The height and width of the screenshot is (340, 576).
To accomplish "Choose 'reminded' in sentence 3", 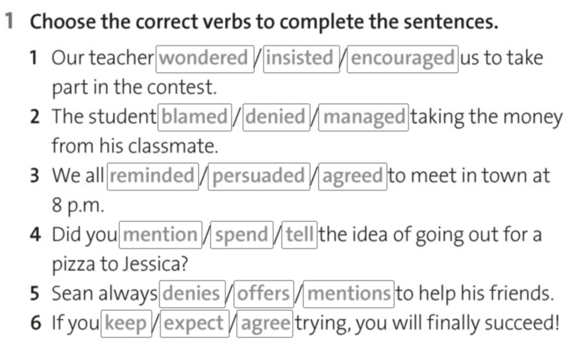I will point(153,176).
